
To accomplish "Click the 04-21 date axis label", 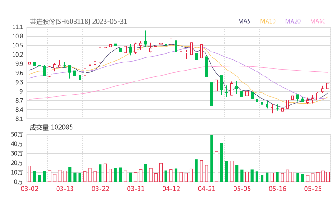I will [x=206, y=189].
